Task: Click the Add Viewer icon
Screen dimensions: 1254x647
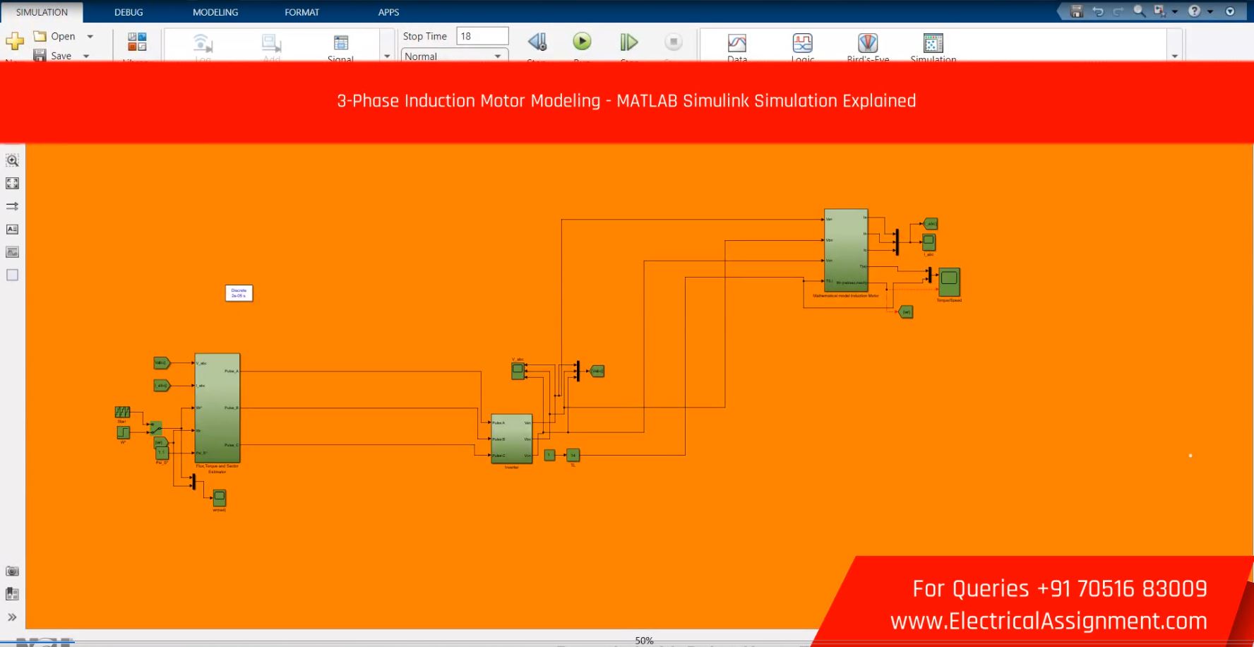Action: [271, 43]
